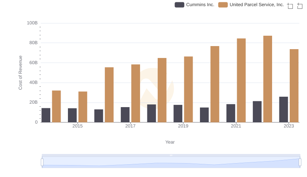307x177 pixels.
Task: Toggle the United Parcel Service, Inc. series label
Action: [x=257, y=5]
